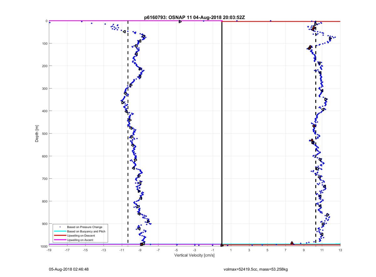The image size is (376, 277).
Task: Click x-axis tick label -19
Action: pos(49,250)
